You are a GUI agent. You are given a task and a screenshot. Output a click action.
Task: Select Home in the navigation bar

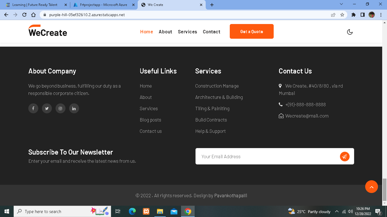(x=146, y=32)
